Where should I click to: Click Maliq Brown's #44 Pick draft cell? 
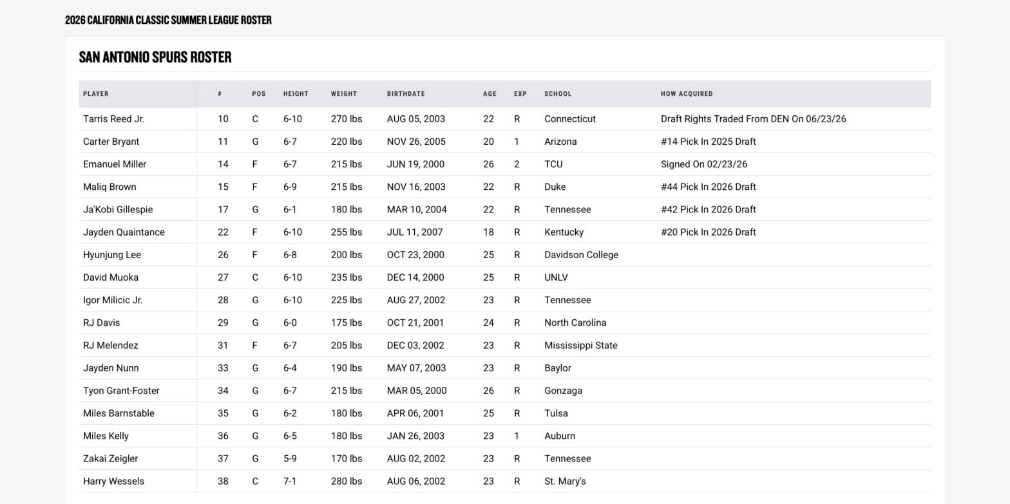coord(709,187)
